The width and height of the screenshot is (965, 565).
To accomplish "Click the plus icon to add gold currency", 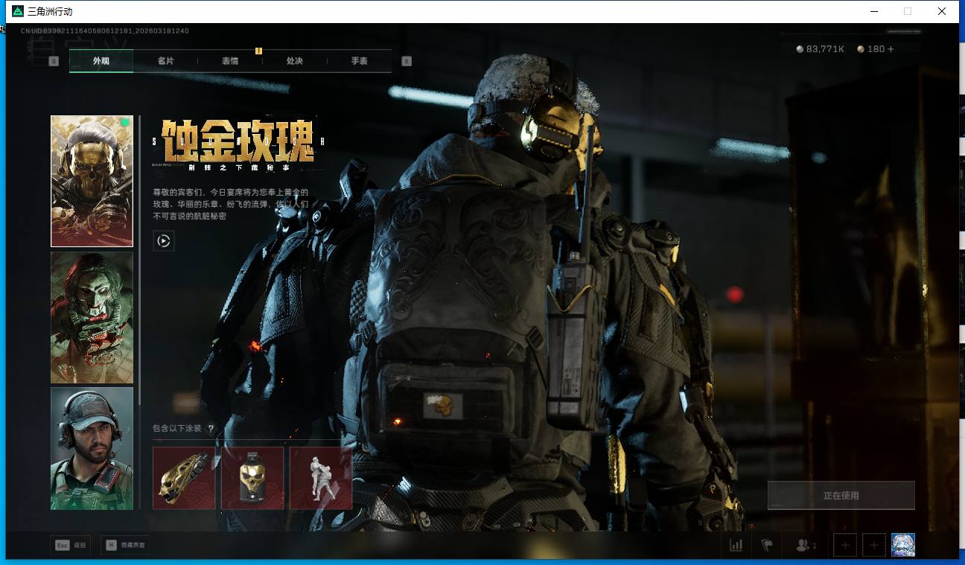I will click(x=891, y=49).
